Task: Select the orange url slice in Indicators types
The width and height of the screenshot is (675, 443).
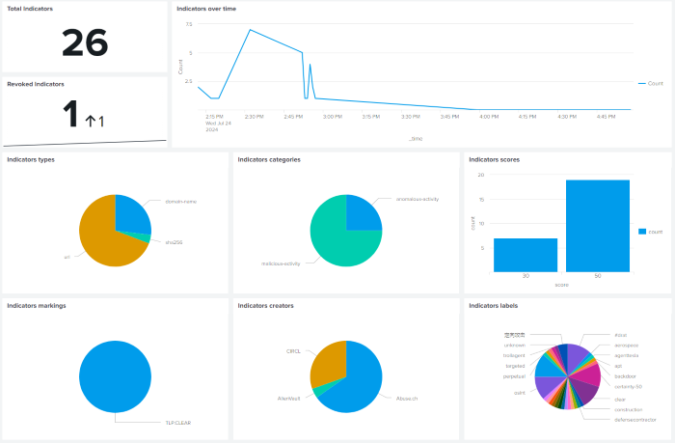Action: point(100,235)
